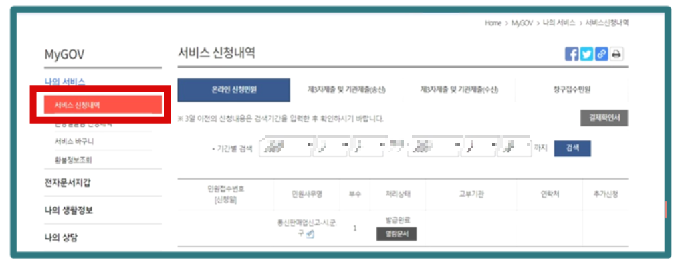Viewport: 680px width, 266px height.
Task: Click 발급완료 status text
Action: 397,220
